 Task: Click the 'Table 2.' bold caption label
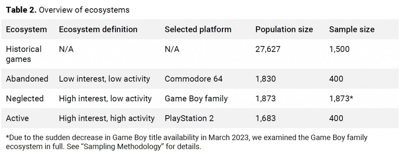click(x=21, y=10)
